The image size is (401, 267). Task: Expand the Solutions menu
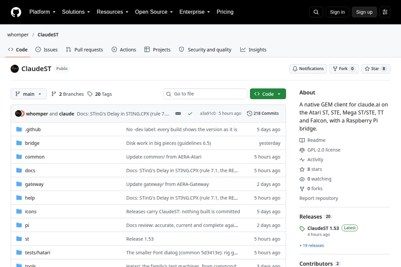tap(76, 12)
